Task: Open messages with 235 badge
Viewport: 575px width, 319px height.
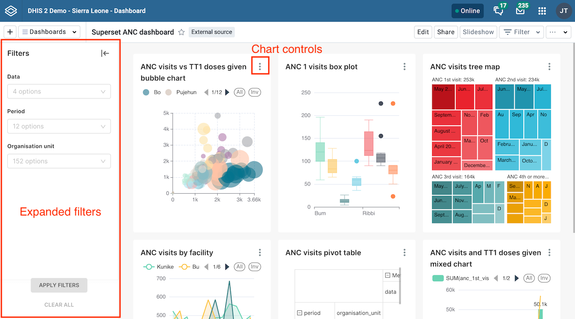Action: [520, 10]
